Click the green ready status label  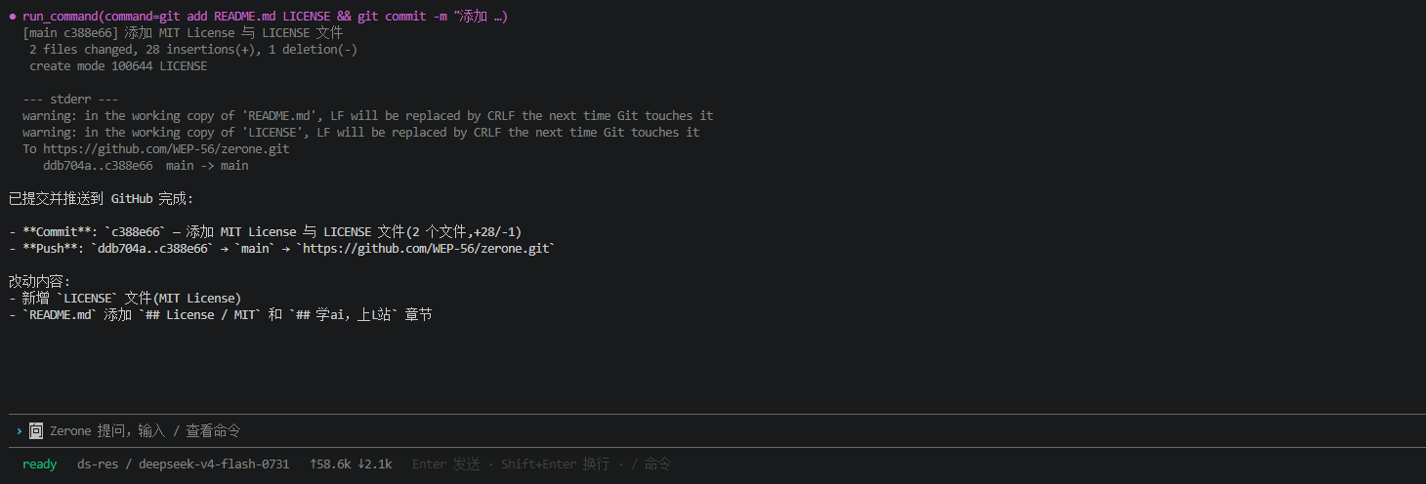pos(40,464)
